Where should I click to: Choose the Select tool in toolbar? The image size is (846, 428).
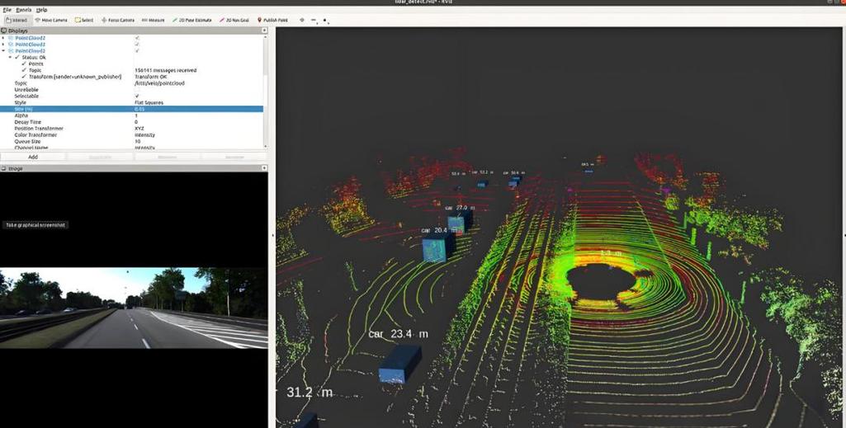click(x=84, y=20)
